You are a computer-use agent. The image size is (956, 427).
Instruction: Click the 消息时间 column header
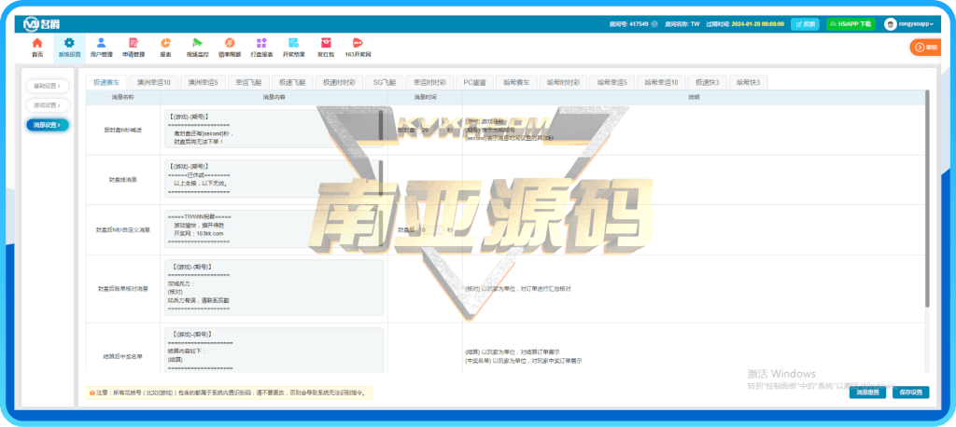click(x=425, y=98)
